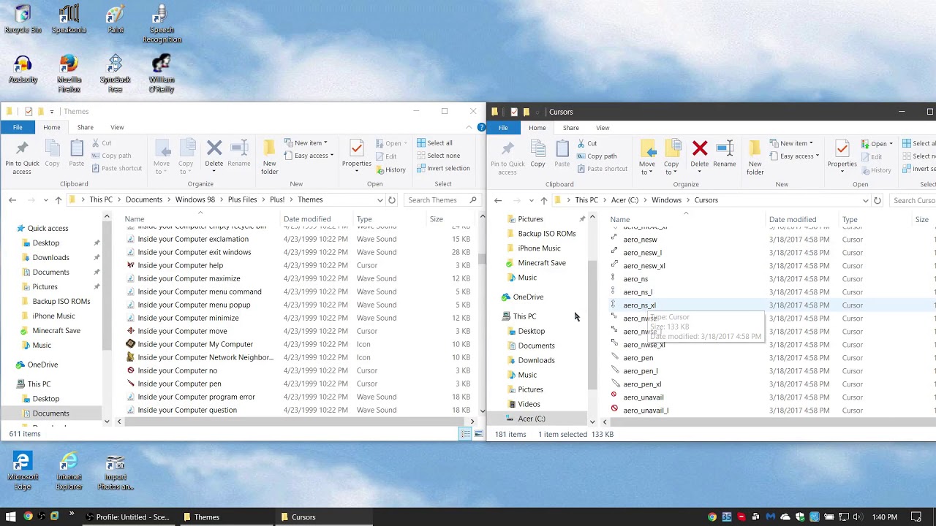Open View tab in Cursors window
The image size is (936, 526).
click(x=603, y=128)
